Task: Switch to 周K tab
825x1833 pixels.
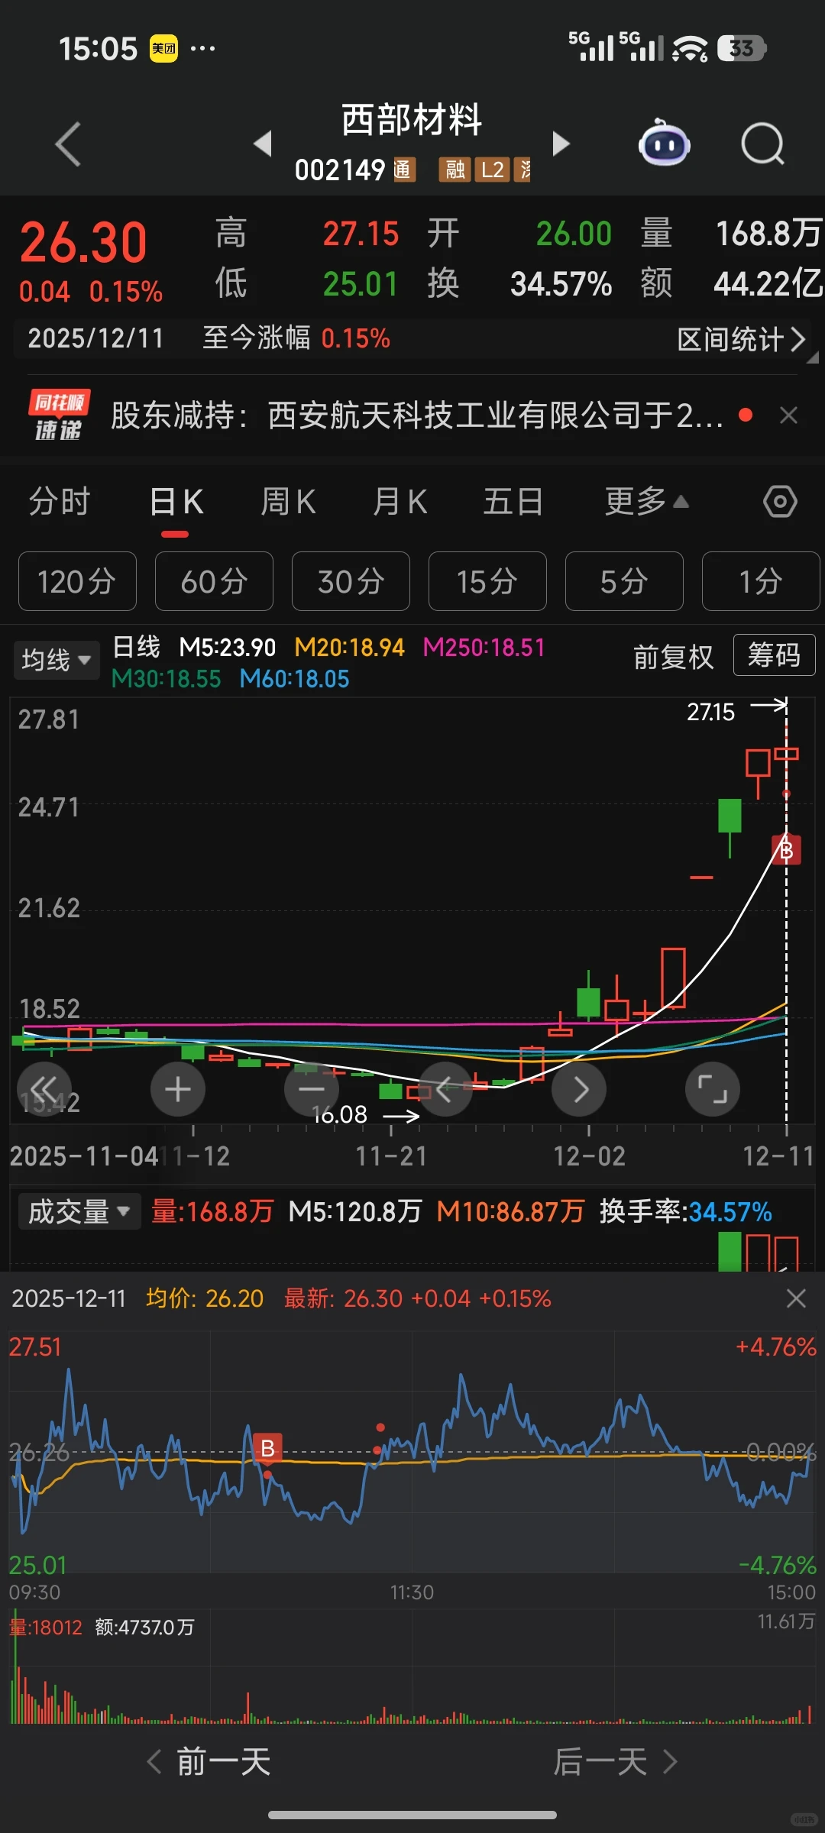Action: coord(288,502)
